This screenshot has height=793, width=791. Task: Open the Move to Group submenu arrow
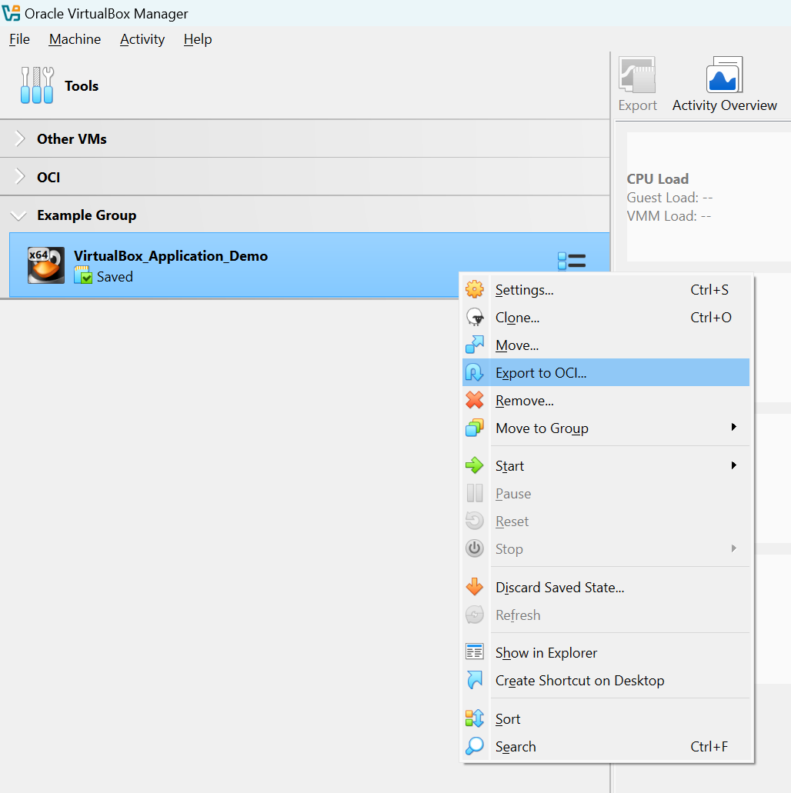(x=734, y=428)
